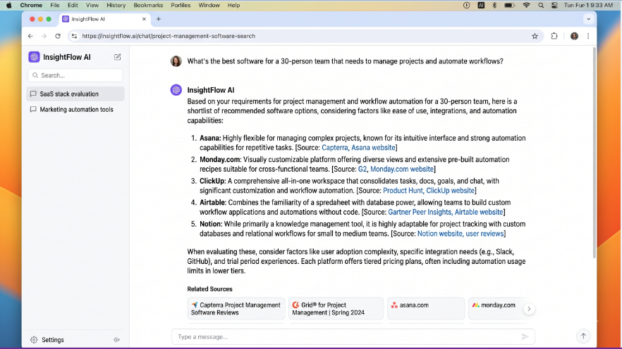Open the View menu
622x349 pixels.
point(92,5)
